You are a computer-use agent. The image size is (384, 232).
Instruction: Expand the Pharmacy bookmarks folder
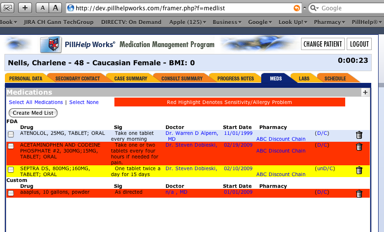[x=330, y=22]
